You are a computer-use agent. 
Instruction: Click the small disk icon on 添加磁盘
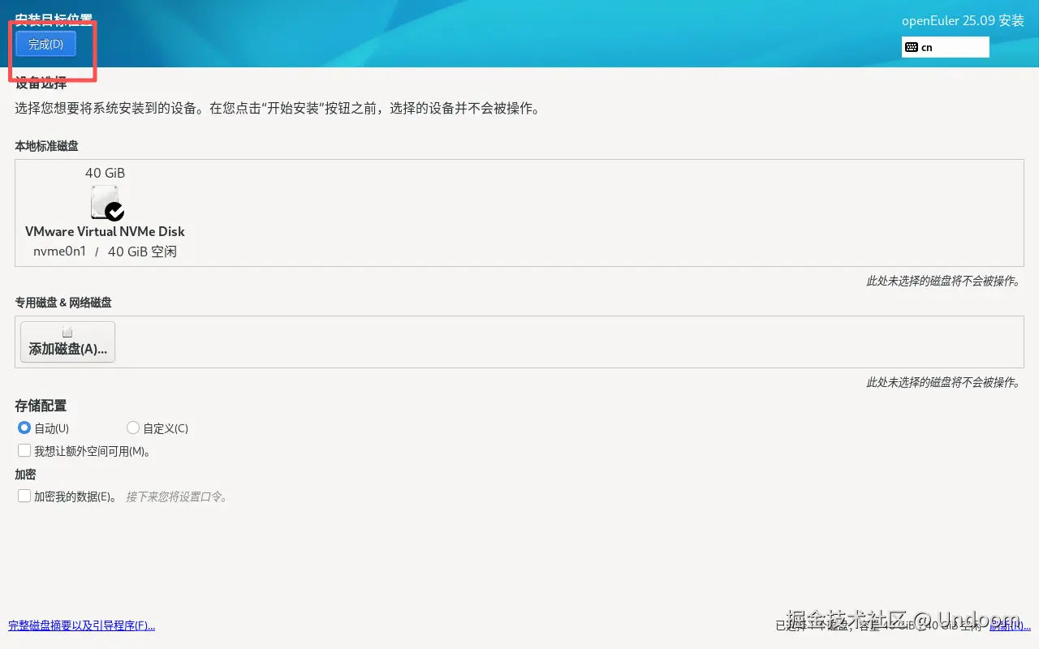67,333
